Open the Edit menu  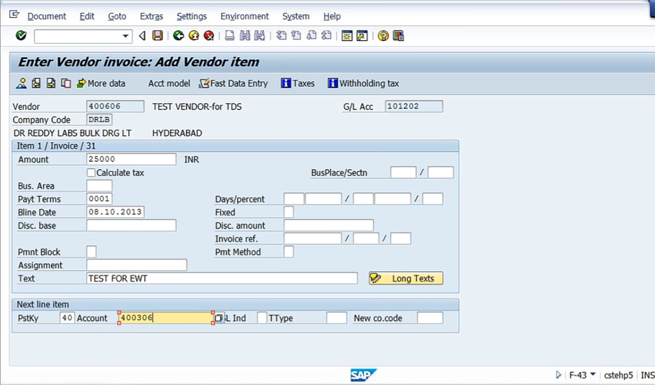coord(87,16)
